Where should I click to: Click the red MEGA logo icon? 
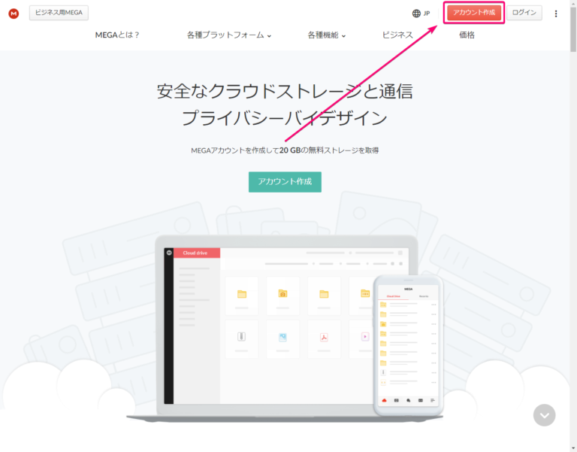[x=14, y=14]
